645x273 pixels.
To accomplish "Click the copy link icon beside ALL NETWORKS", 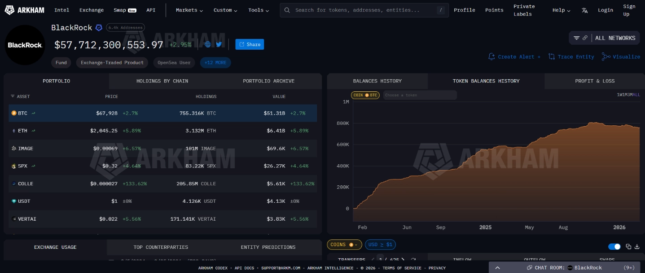I will (x=584, y=38).
